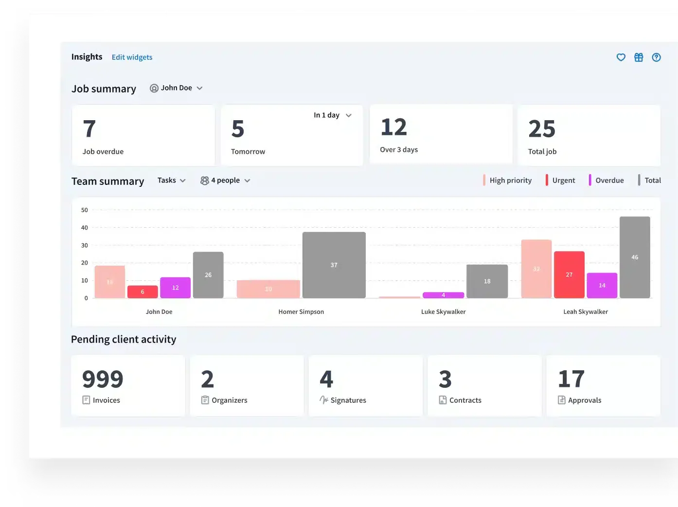Click the heart favorites icon
The height and width of the screenshot is (507, 678).
(x=621, y=57)
